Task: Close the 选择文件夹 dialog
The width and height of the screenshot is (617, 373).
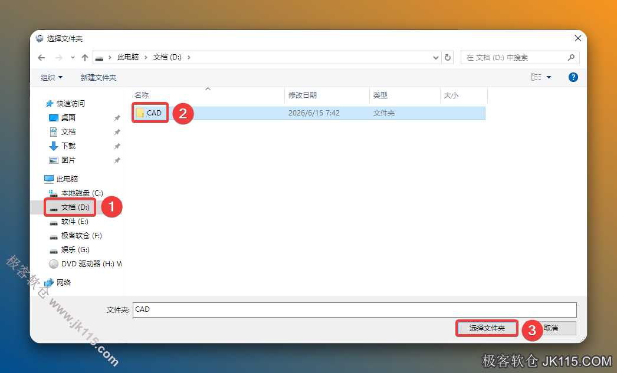Action: (x=577, y=38)
